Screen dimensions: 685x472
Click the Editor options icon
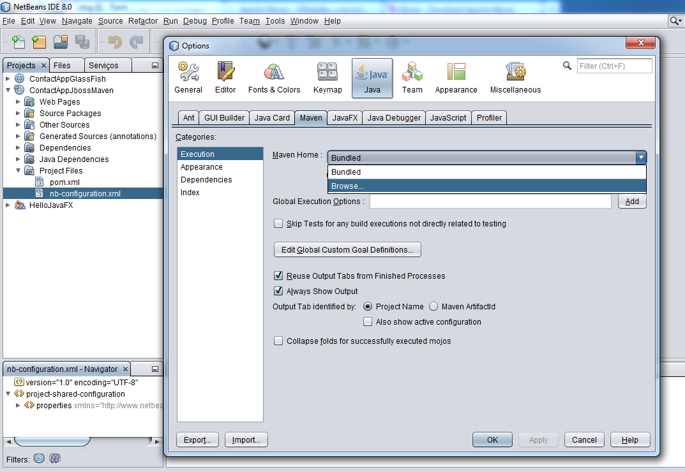[x=225, y=77]
